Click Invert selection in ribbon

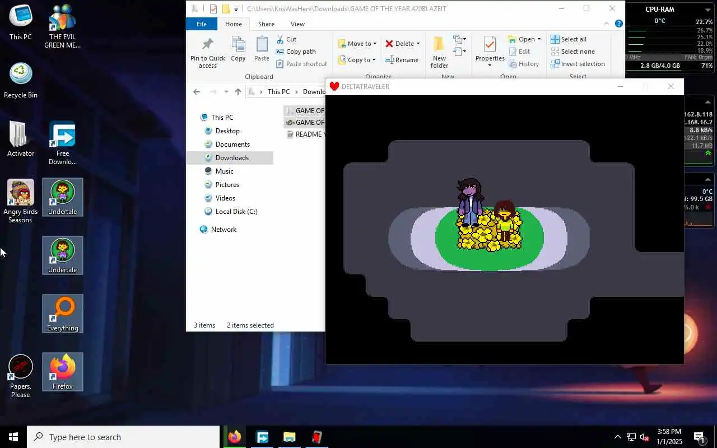coord(578,64)
